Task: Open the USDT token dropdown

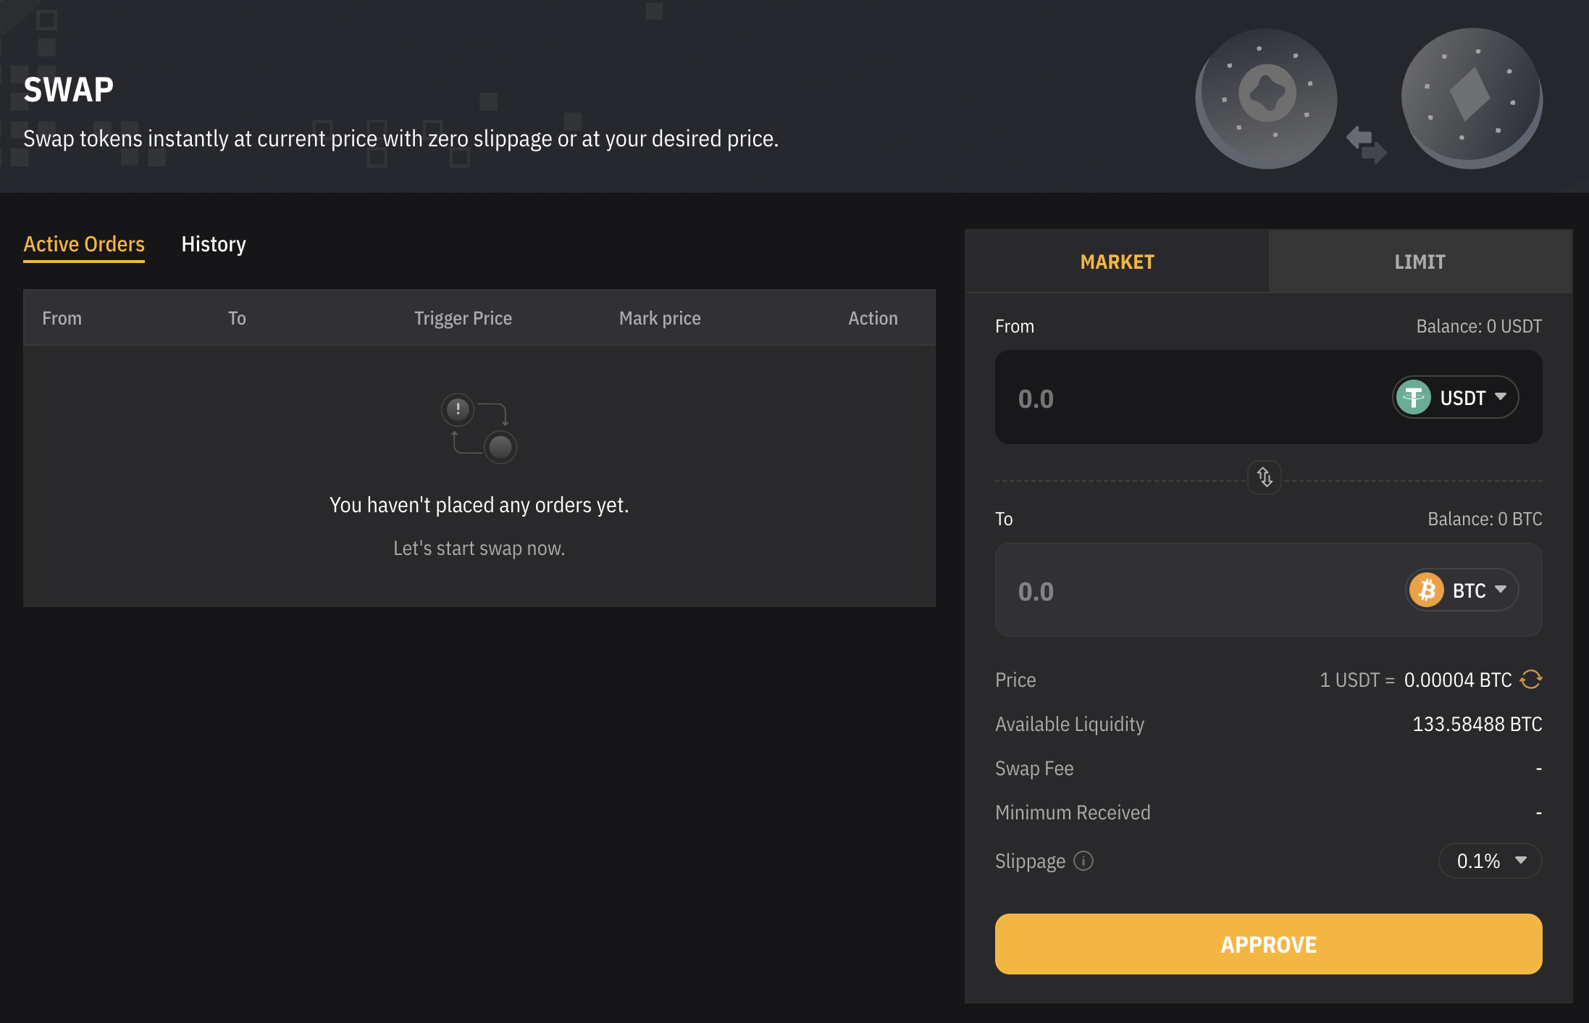Action: (x=1455, y=398)
